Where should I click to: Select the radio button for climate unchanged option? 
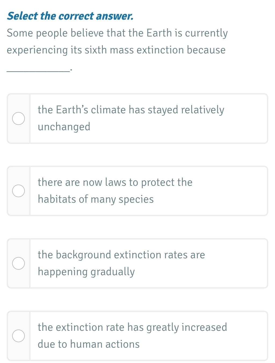19,119
